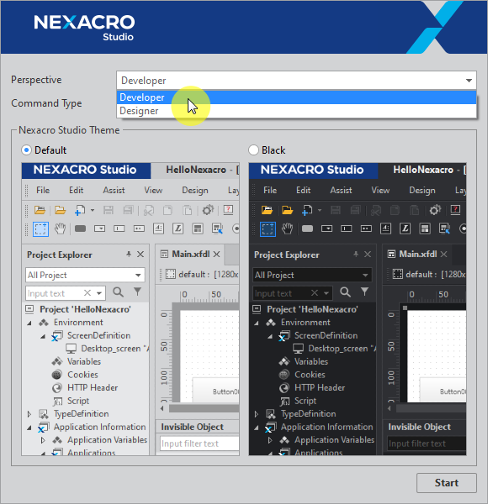The height and width of the screenshot is (504, 488).
Task: Pin the Project Explorer in Default preview
Action: (x=129, y=255)
